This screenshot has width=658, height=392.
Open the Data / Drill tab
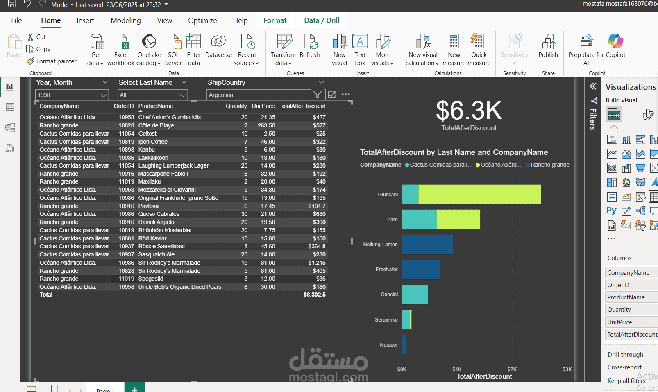click(x=322, y=20)
